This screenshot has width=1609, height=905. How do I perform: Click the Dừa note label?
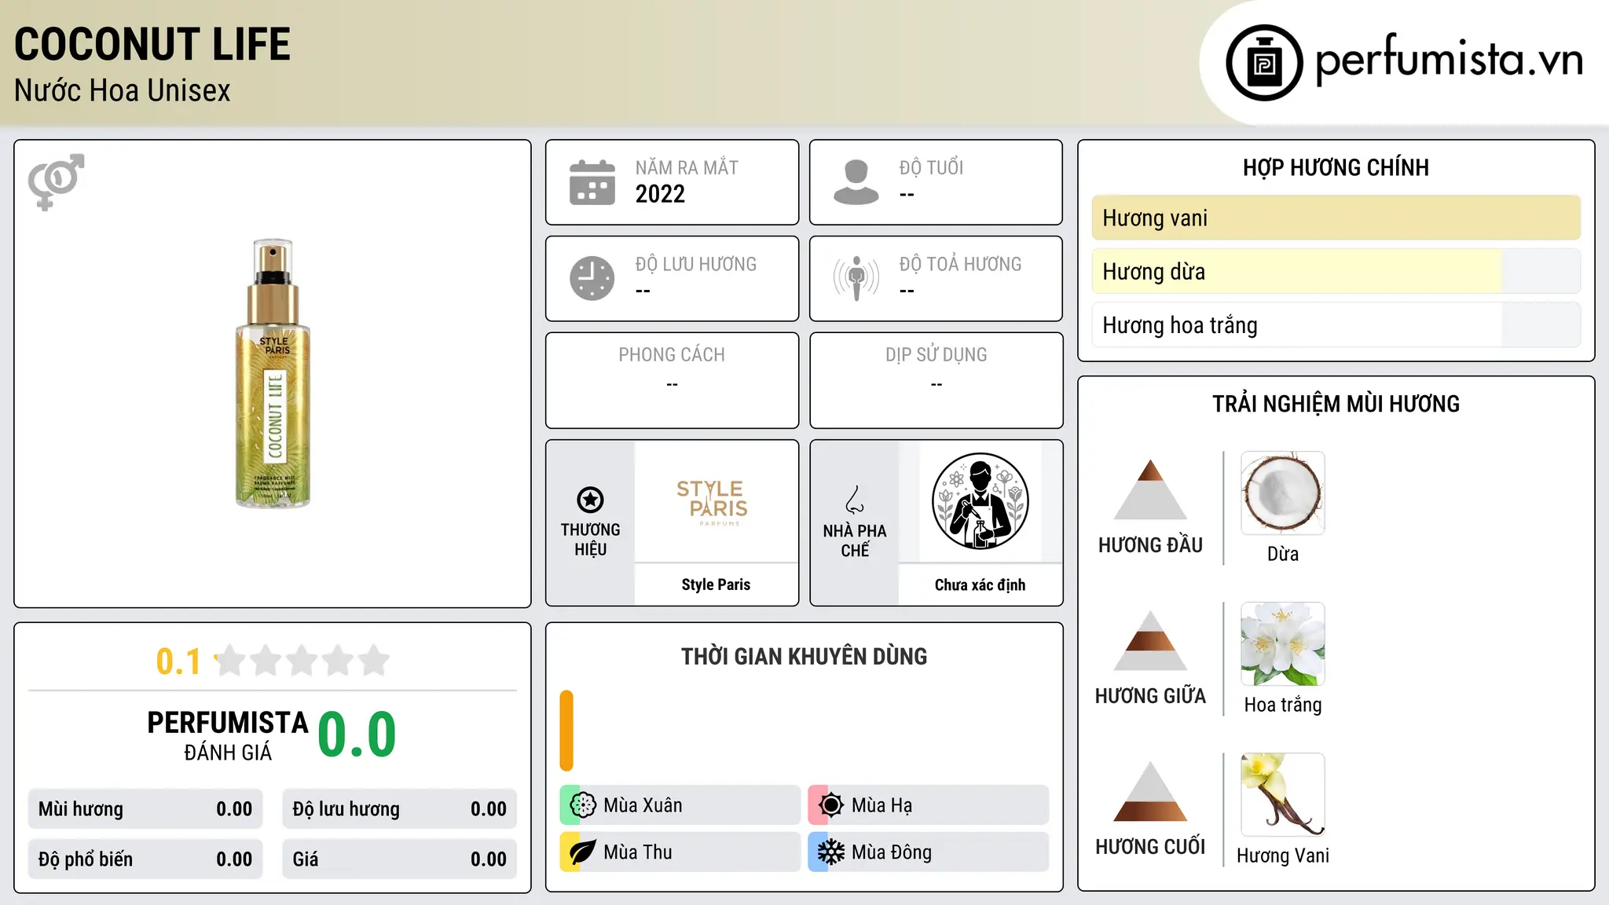pyautogui.click(x=1283, y=554)
